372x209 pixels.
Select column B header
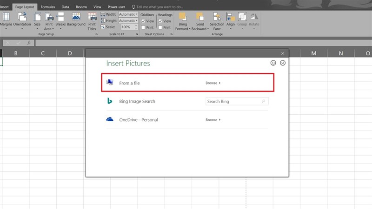tap(16, 53)
